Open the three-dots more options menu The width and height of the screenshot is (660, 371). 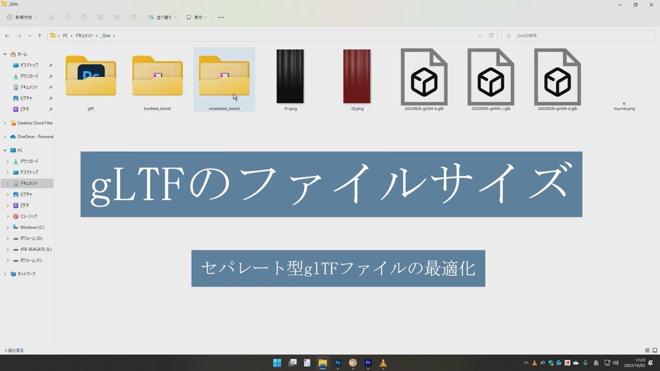pos(221,18)
